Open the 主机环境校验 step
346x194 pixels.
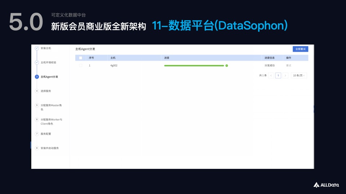[x=48, y=63]
